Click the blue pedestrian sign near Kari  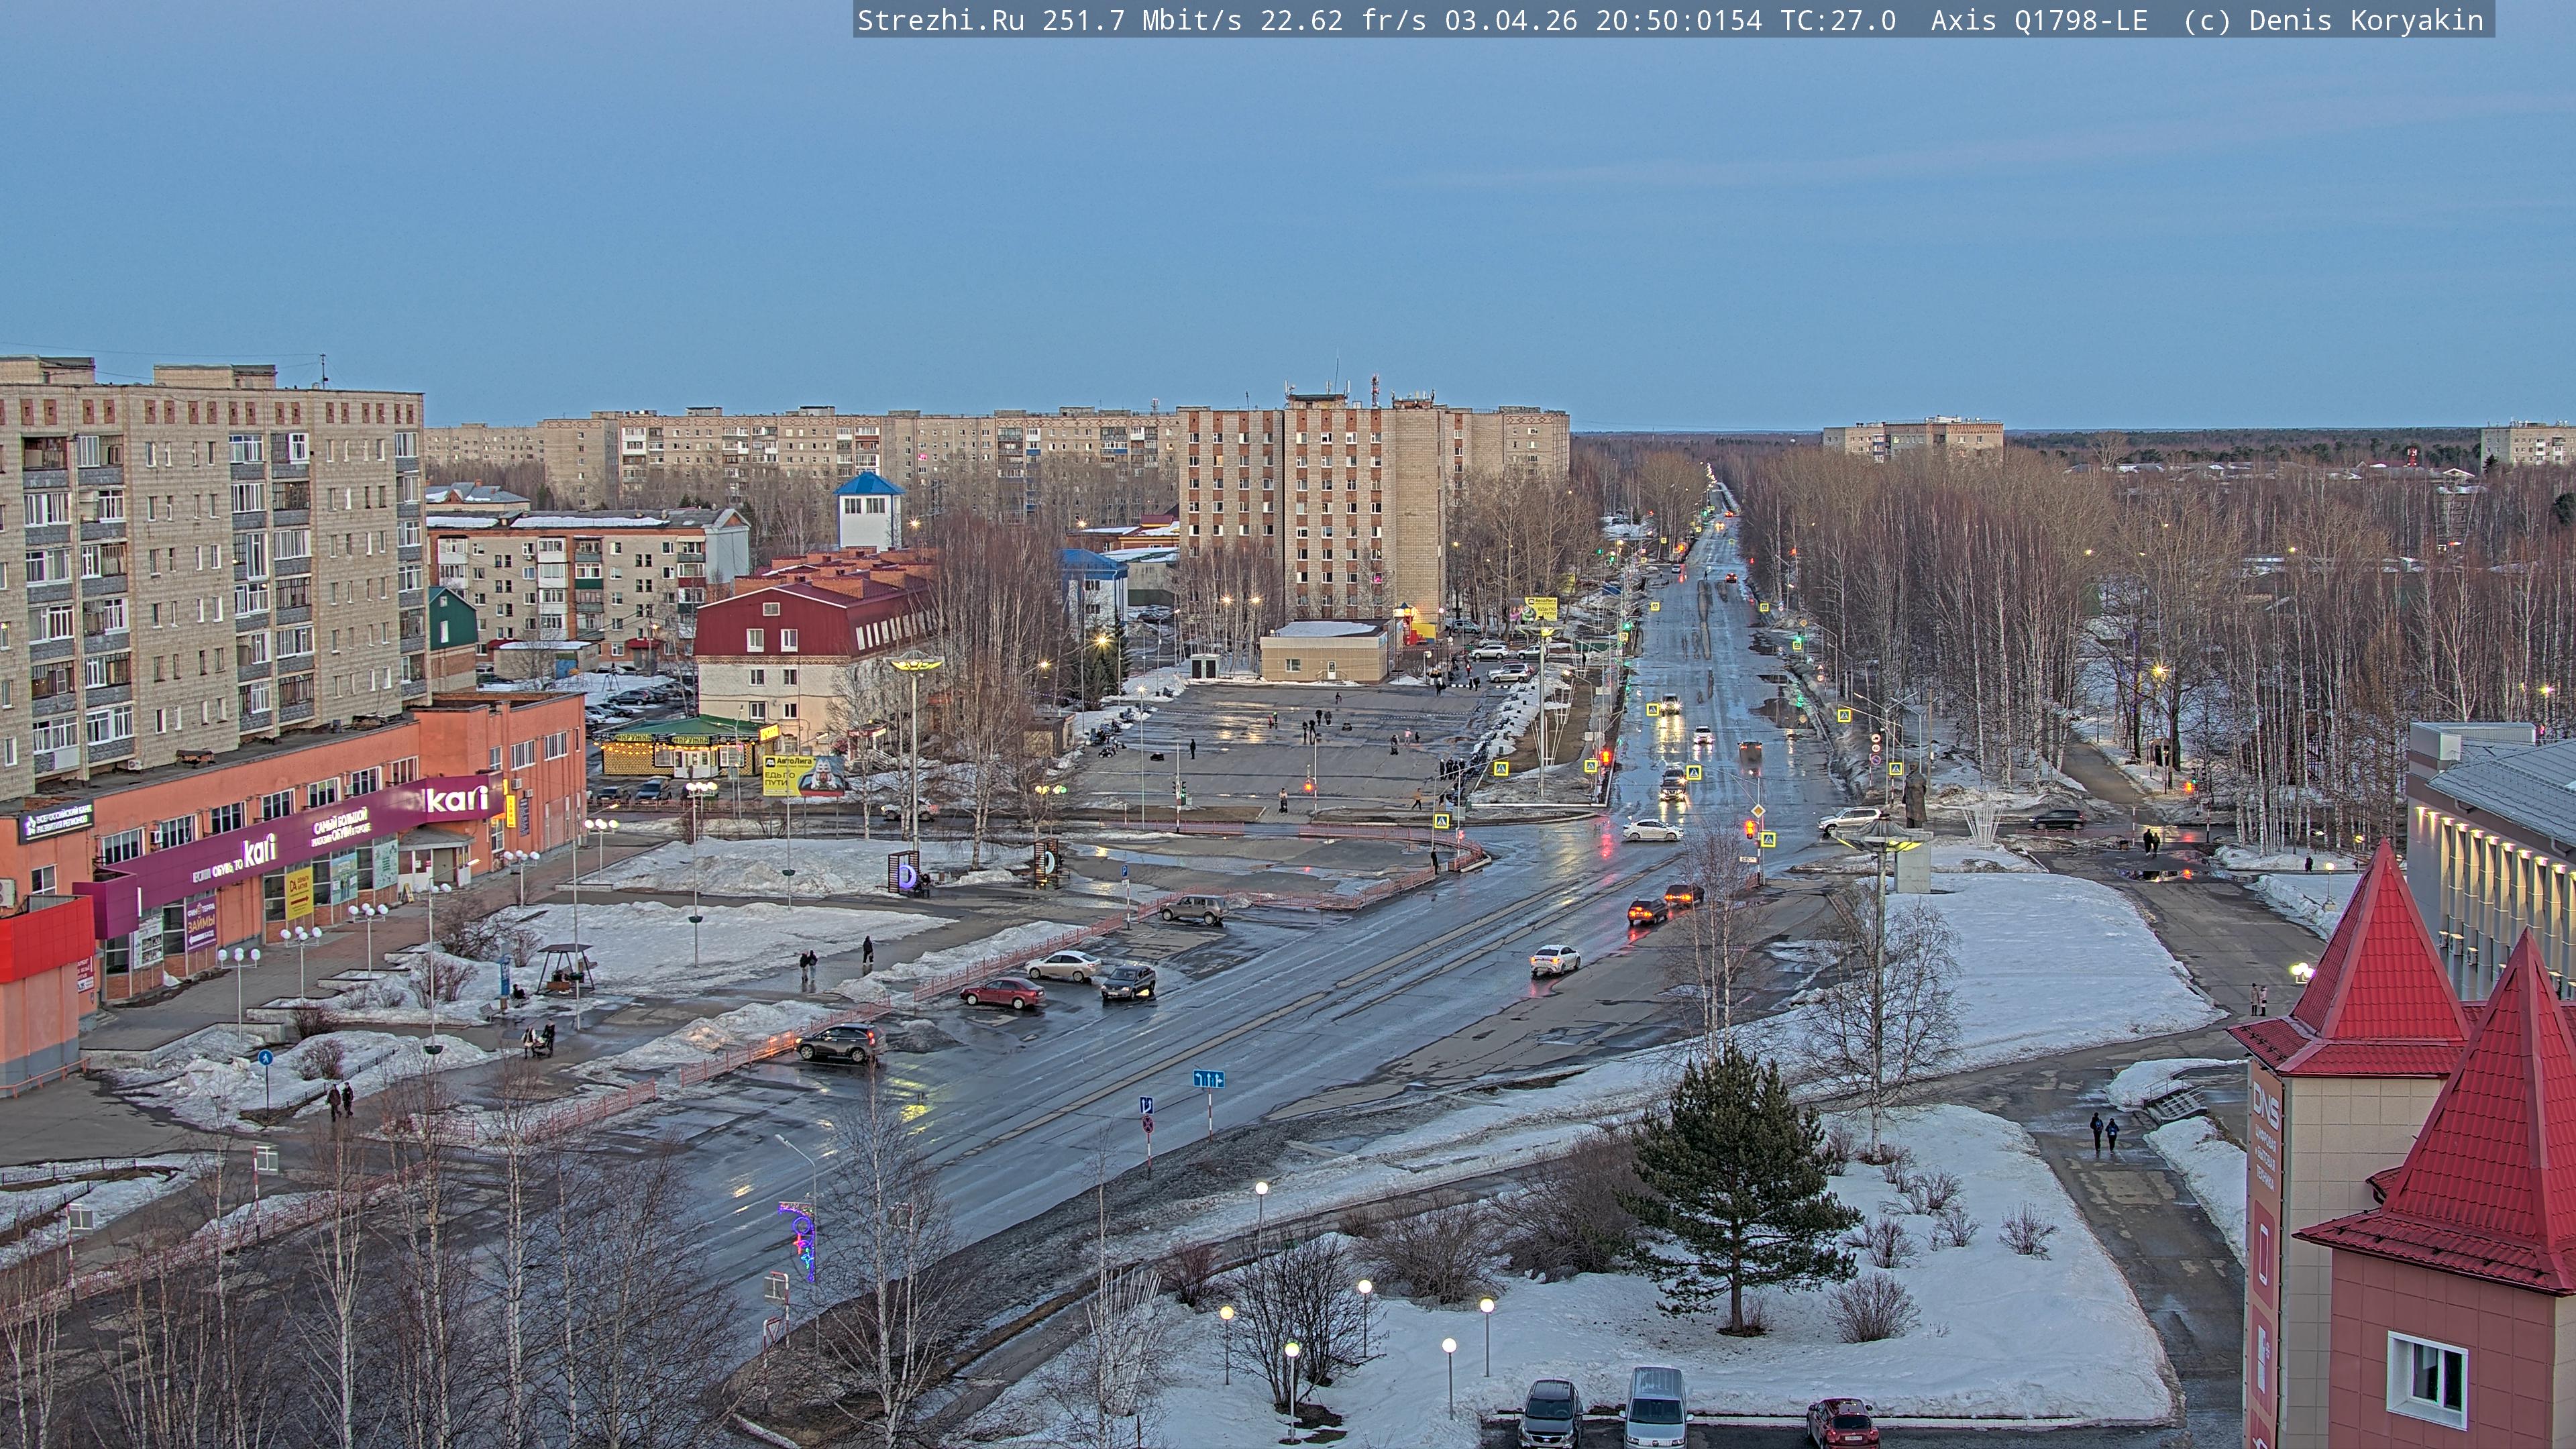265,1057
